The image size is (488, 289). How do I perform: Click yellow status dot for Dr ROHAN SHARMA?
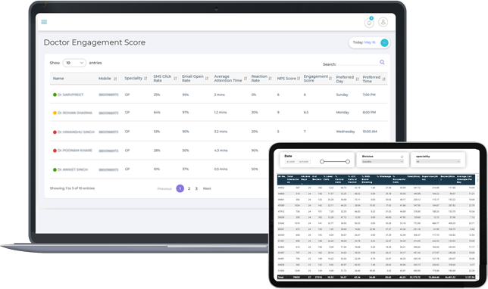click(55, 113)
